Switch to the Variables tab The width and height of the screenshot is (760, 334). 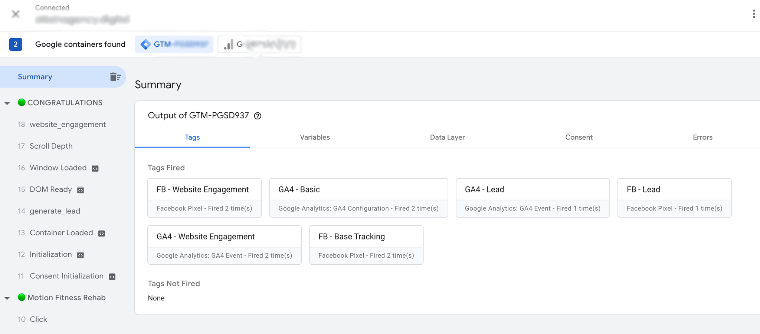point(315,137)
